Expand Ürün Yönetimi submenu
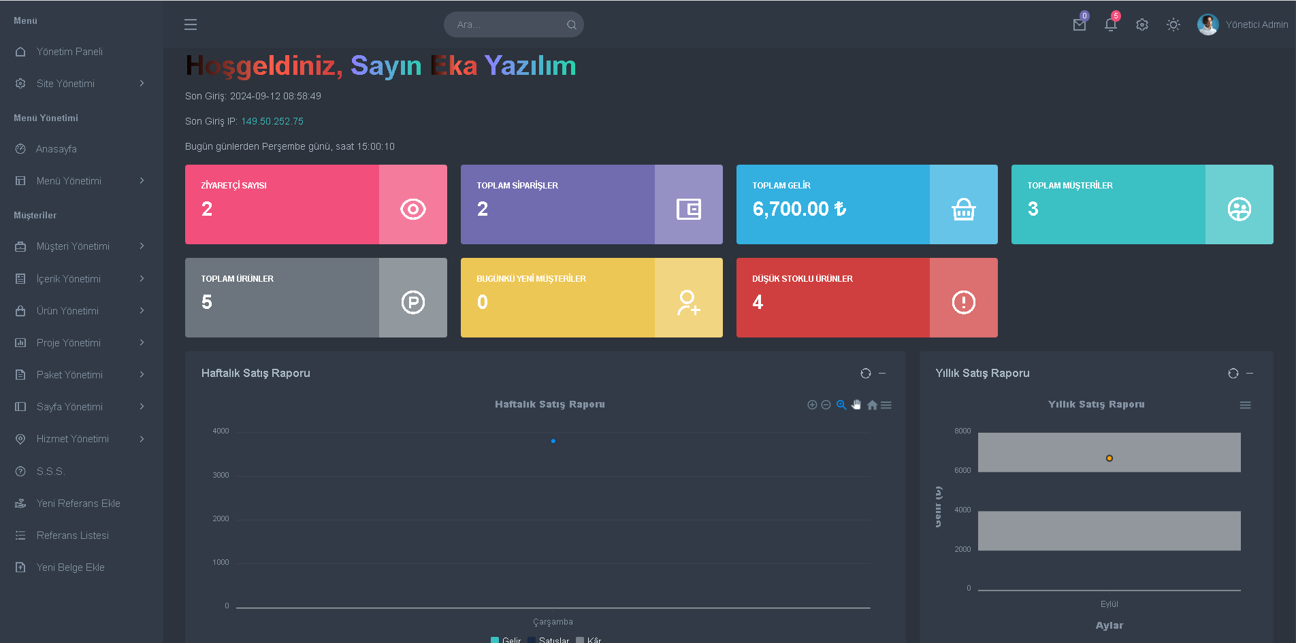Viewport: 1296px width, 643px height. (x=82, y=311)
